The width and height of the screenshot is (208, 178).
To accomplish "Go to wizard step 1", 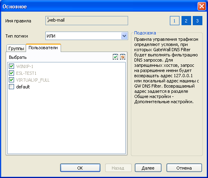I will [x=175, y=21].
